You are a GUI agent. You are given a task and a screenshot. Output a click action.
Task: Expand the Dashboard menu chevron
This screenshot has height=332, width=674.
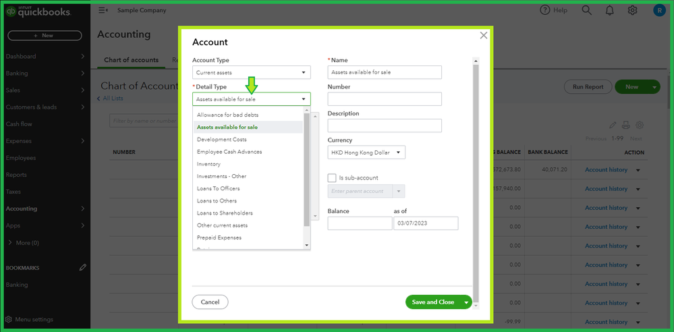pos(82,56)
